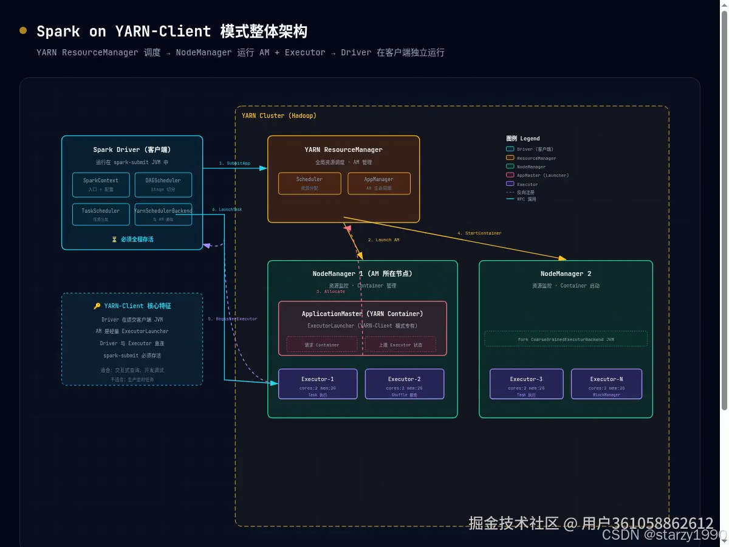Click the gold bullet beside the page title
The width and height of the screenshot is (729, 547).
tap(23, 30)
